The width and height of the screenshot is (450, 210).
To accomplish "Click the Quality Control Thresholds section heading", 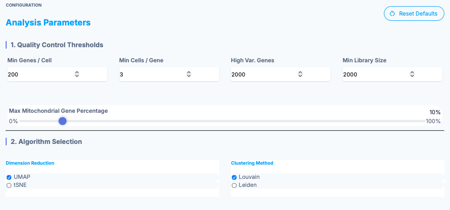I will pyautogui.click(x=57, y=45).
